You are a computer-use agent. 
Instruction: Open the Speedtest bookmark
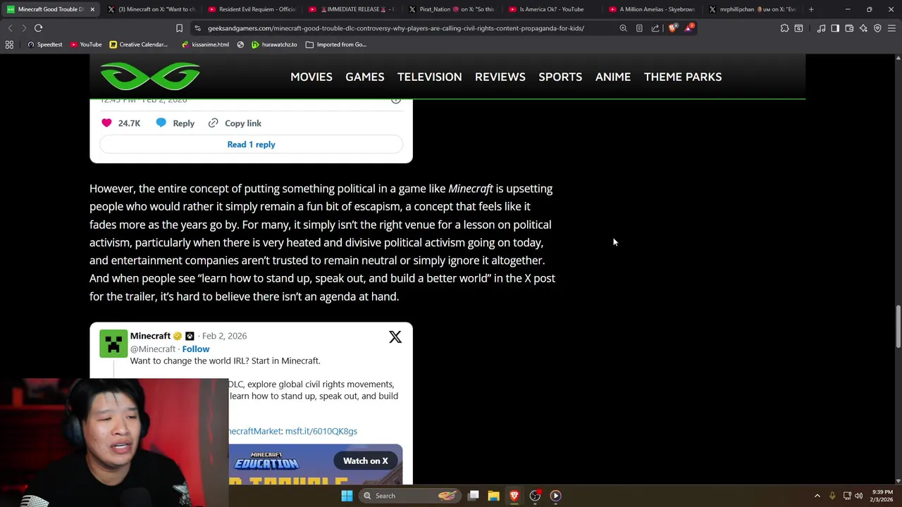pos(44,44)
